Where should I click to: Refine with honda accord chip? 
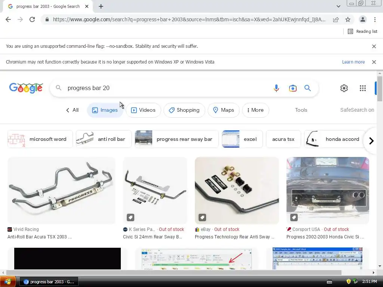pyautogui.click(x=335, y=139)
